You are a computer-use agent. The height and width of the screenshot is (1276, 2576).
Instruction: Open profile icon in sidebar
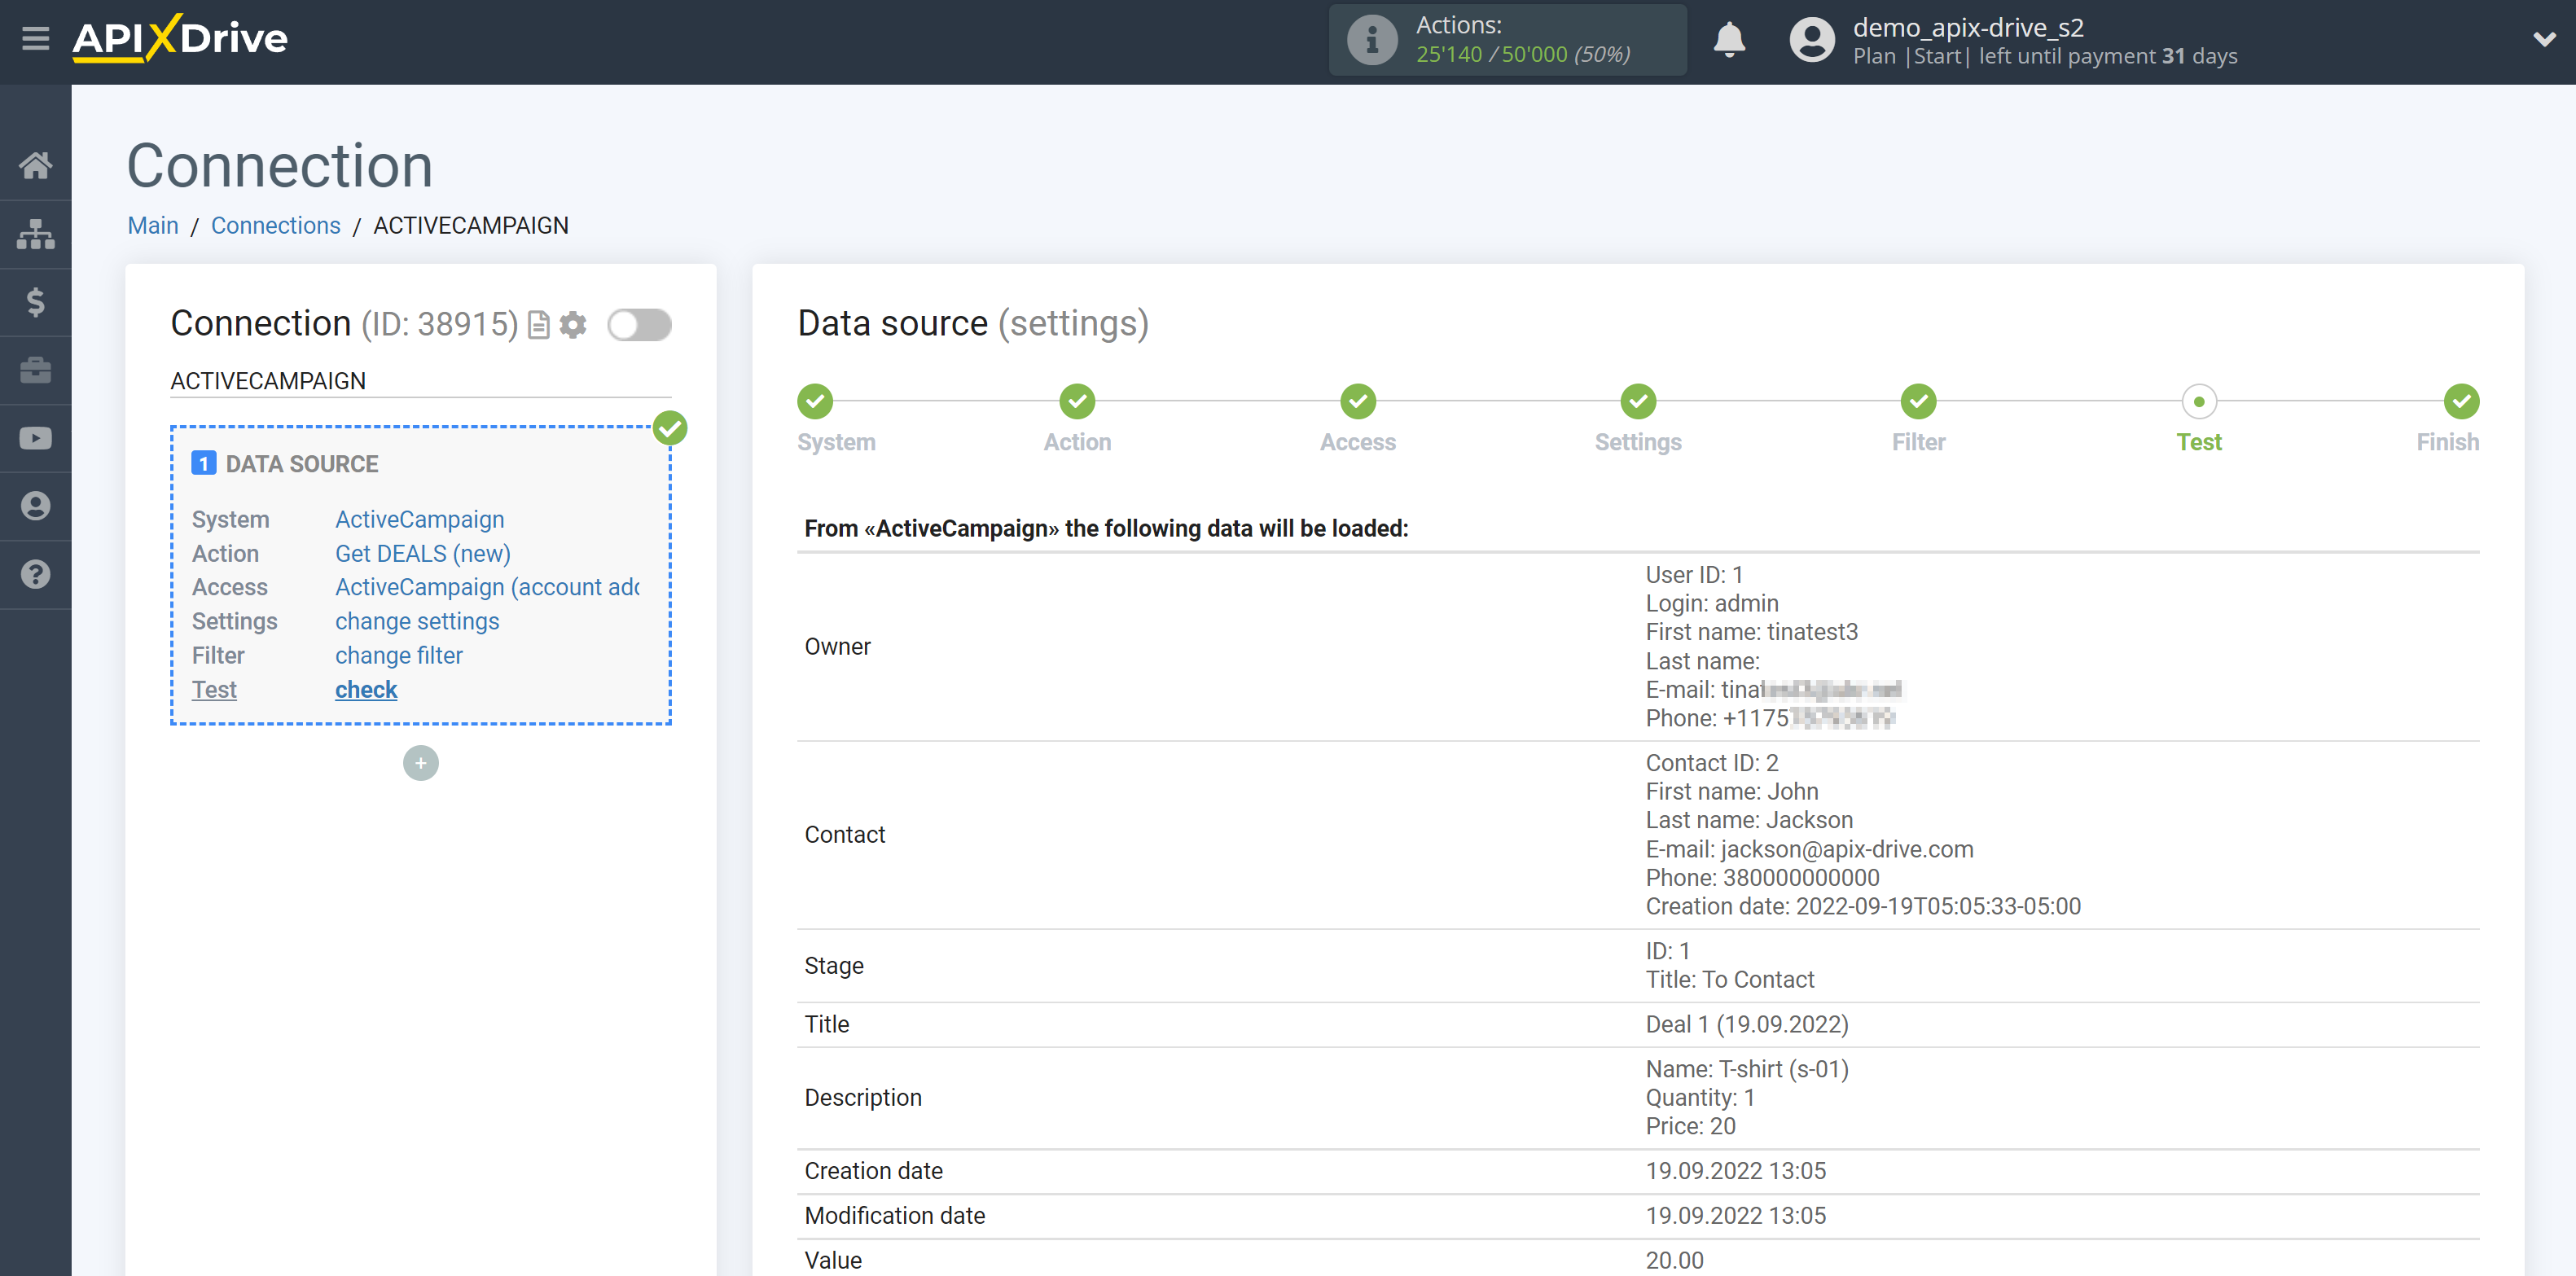pyautogui.click(x=36, y=506)
